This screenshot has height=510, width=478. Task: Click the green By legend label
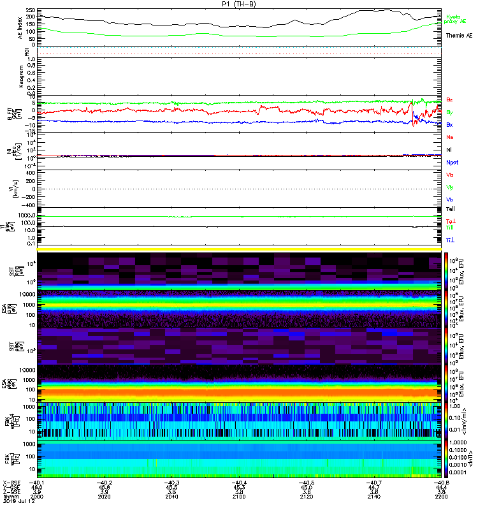point(449,113)
